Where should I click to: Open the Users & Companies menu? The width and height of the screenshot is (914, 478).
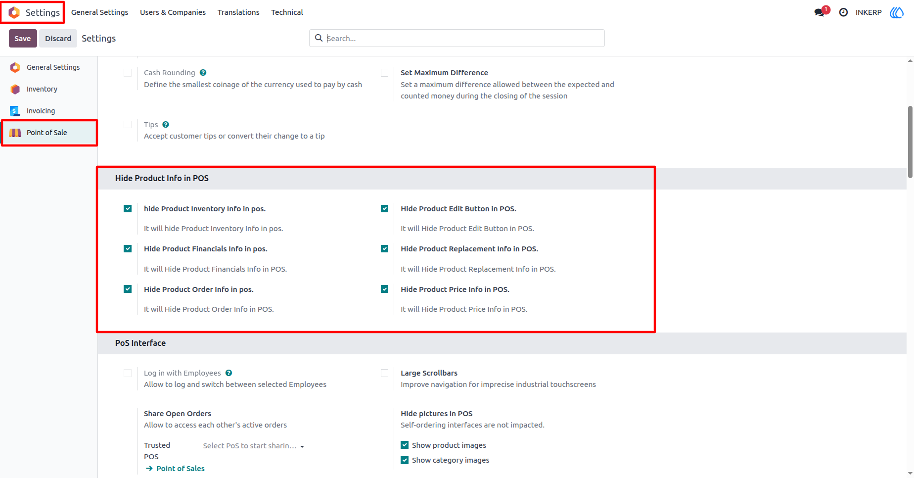[173, 12]
